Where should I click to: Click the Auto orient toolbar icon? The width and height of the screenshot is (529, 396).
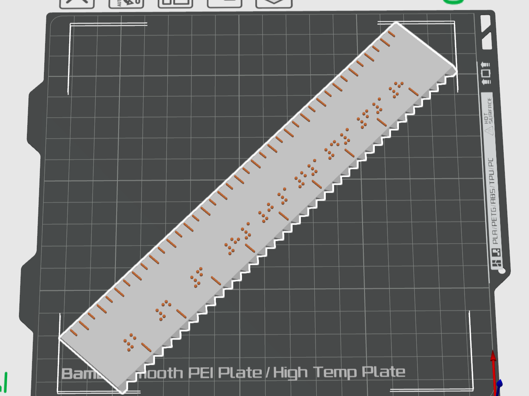click(x=126, y=4)
